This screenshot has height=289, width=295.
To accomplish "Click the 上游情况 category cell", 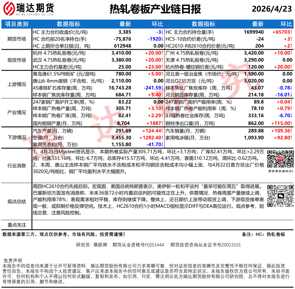I will 17,84.
